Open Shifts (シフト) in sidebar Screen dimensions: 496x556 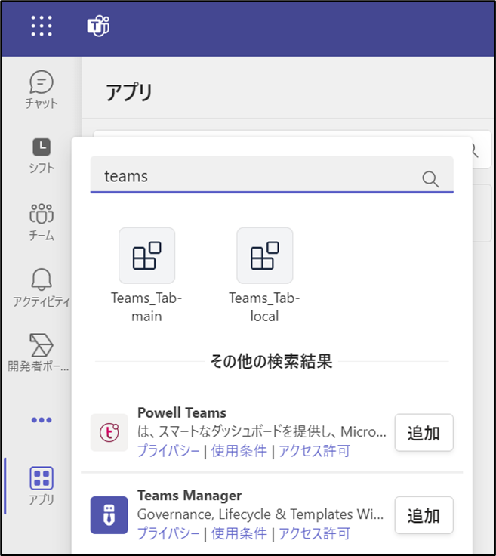[x=42, y=156]
